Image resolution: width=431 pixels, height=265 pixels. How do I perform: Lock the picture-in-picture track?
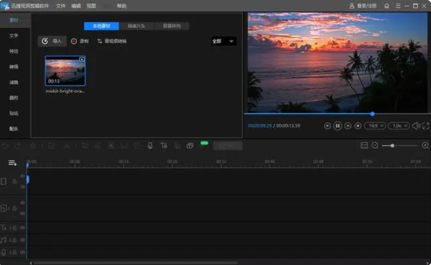pyautogui.click(x=14, y=208)
